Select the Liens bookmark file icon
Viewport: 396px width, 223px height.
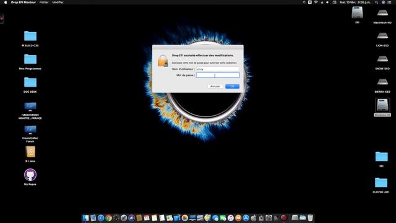coord(30,152)
